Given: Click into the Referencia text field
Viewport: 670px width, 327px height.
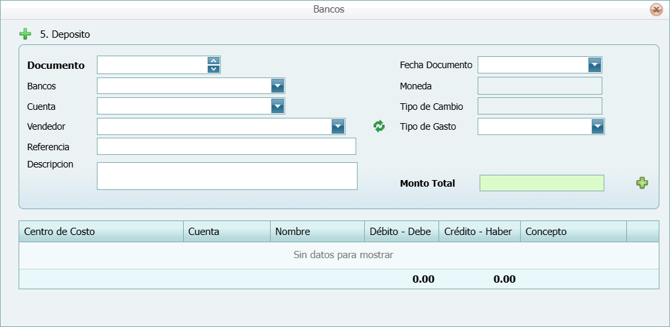Looking at the screenshot, I should point(226,146).
